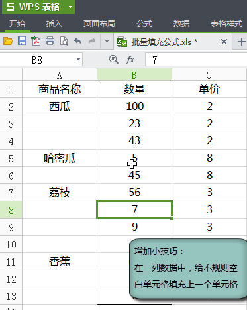
Task: Close the 批量填充公式.xls document tab
Action: [x=224, y=42]
